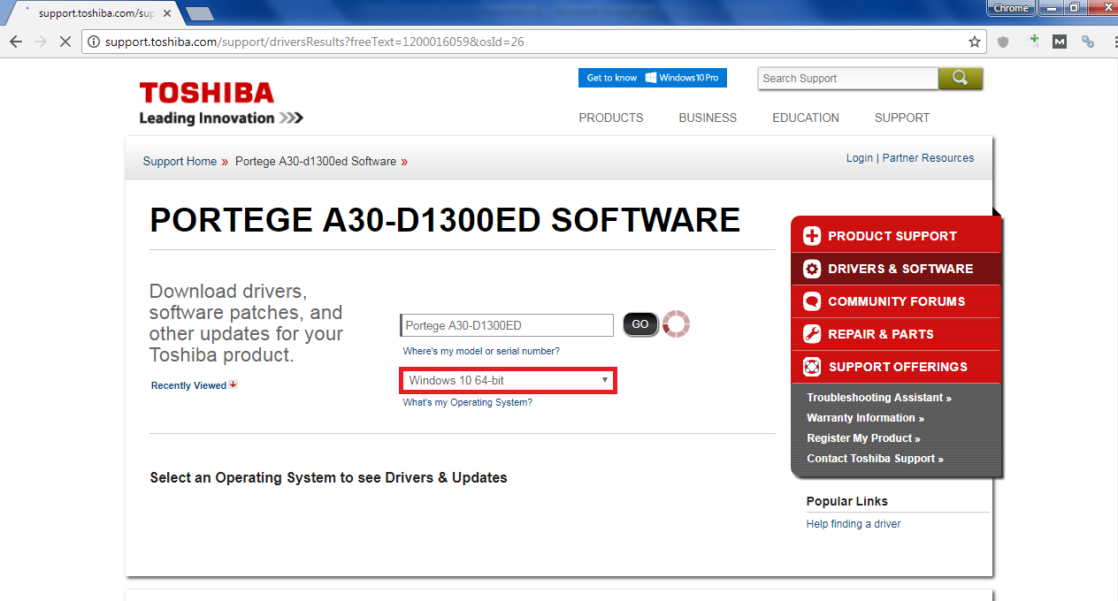The height and width of the screenshot is (601, 1118).
Task: Click the Search Support input field
Action: point(848,79)
